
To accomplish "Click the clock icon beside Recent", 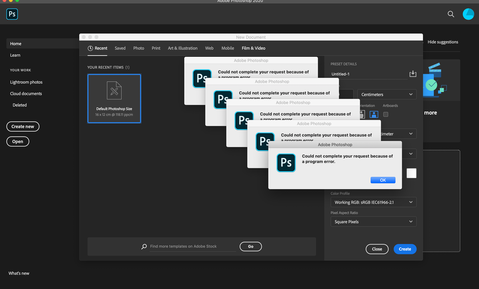I will point(90,49).
